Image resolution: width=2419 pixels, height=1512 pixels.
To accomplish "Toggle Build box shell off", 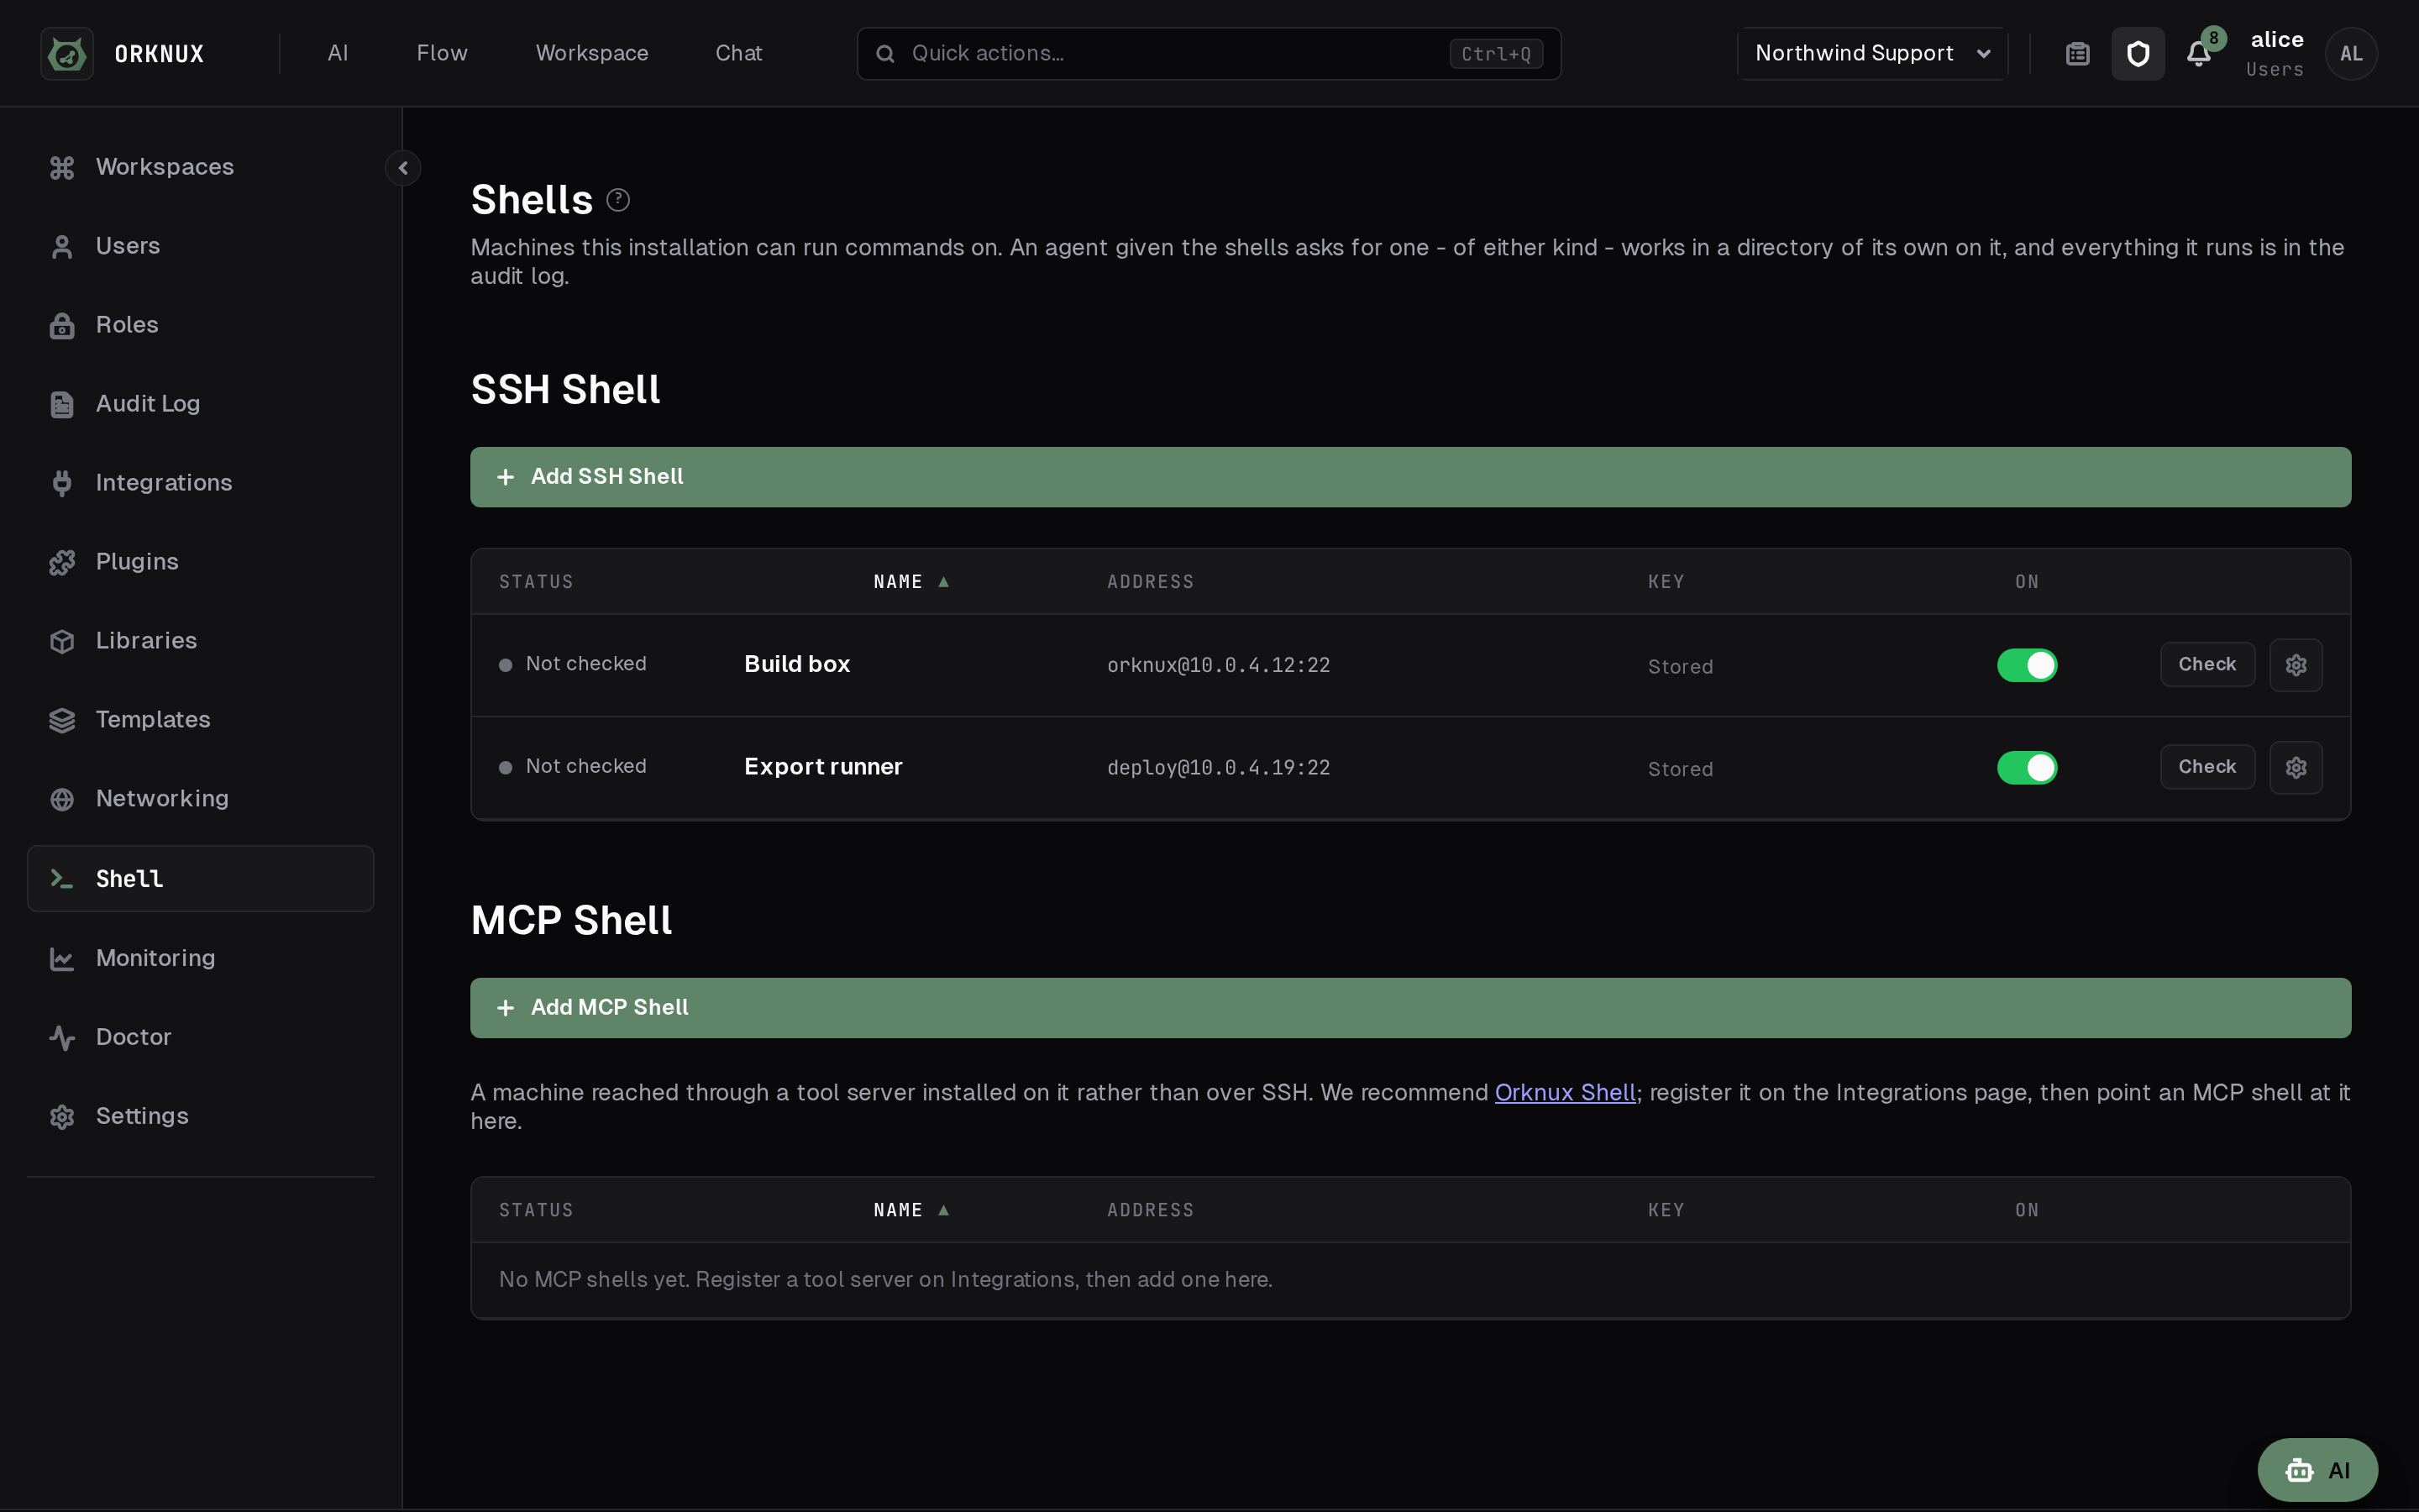I will pyautogui.click(x=2026, y=665).
